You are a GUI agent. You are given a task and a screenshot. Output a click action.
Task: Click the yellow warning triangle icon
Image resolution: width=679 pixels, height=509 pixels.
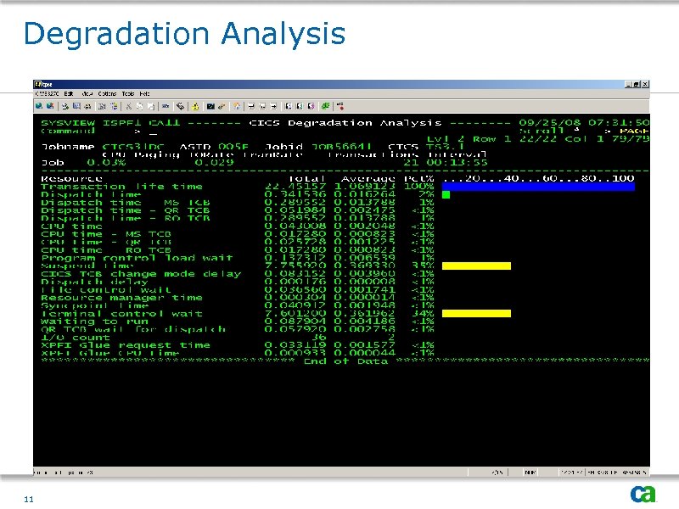coord(196,107)
